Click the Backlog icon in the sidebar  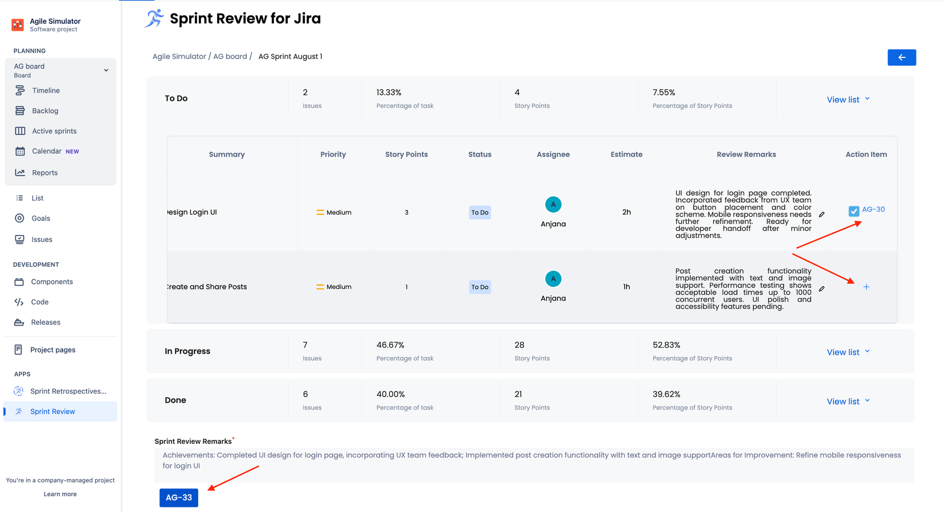(20, 111)
